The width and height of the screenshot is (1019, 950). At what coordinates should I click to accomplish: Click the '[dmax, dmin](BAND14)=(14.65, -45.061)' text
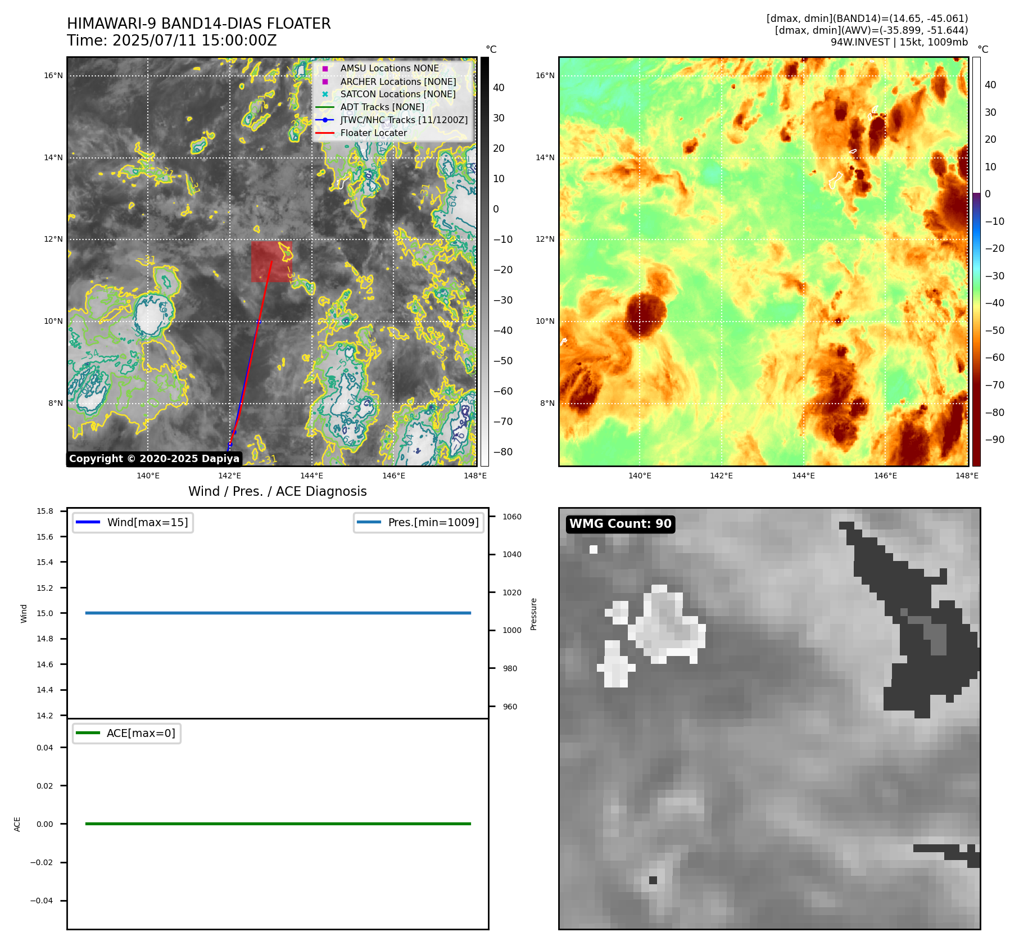click(867, 19)
